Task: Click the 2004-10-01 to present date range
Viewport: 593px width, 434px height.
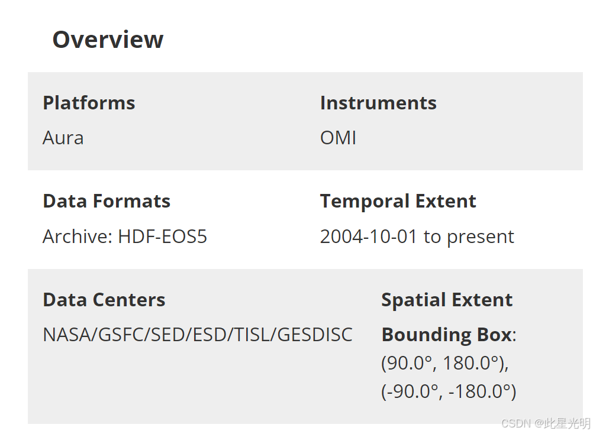Action: [417, 237]
